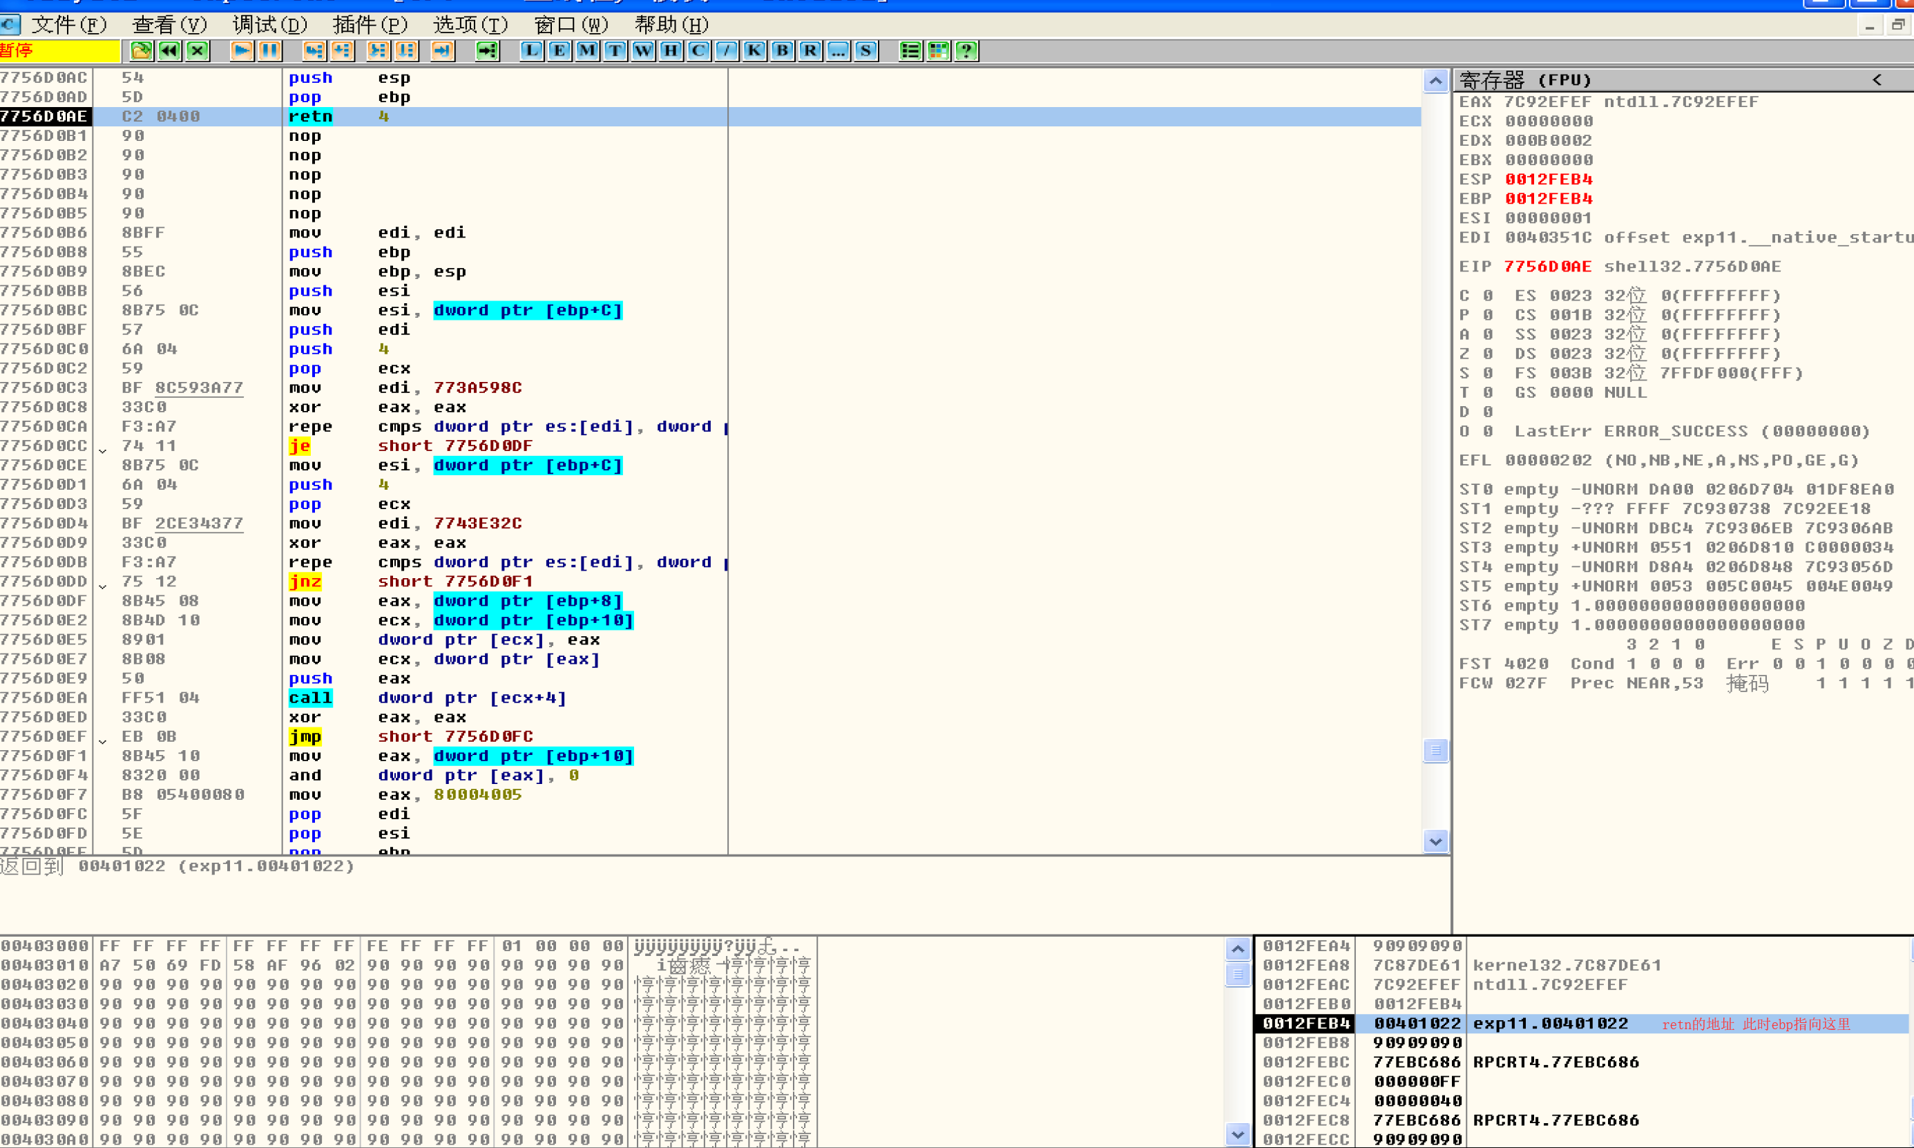Click the hex dump scroll up arrow
The width and height of the screenshot is (1914, 1148).
click(x=1238, y=949)
